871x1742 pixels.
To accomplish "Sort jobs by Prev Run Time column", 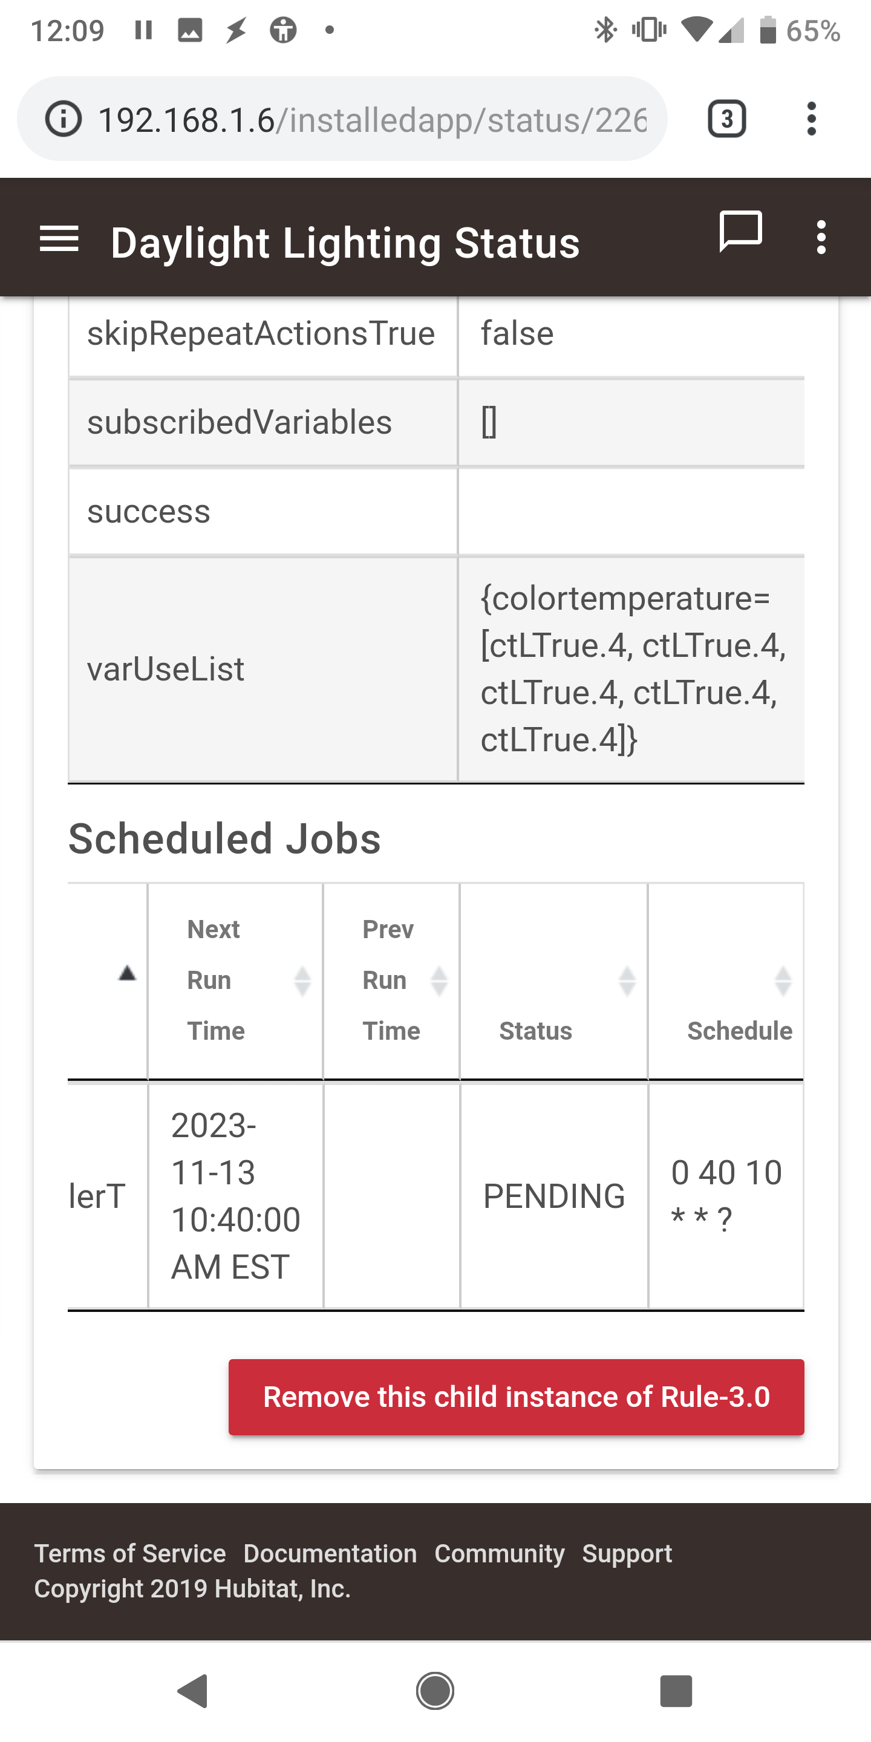I will 391,980.
